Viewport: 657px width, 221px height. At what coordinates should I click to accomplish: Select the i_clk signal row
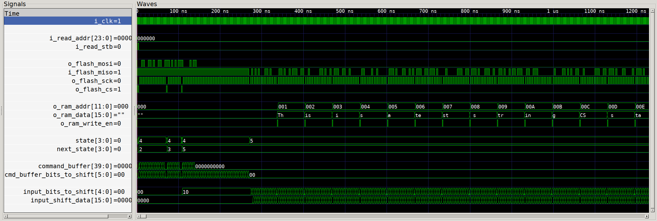[x=68, y=21]
